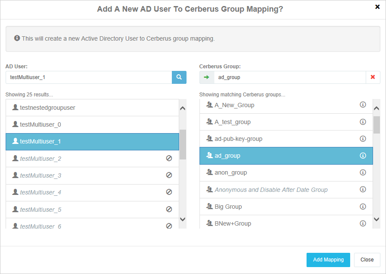Screen dimensions: 386x274
Task: View info icon for anon_group
Action: tap(363, 172)
